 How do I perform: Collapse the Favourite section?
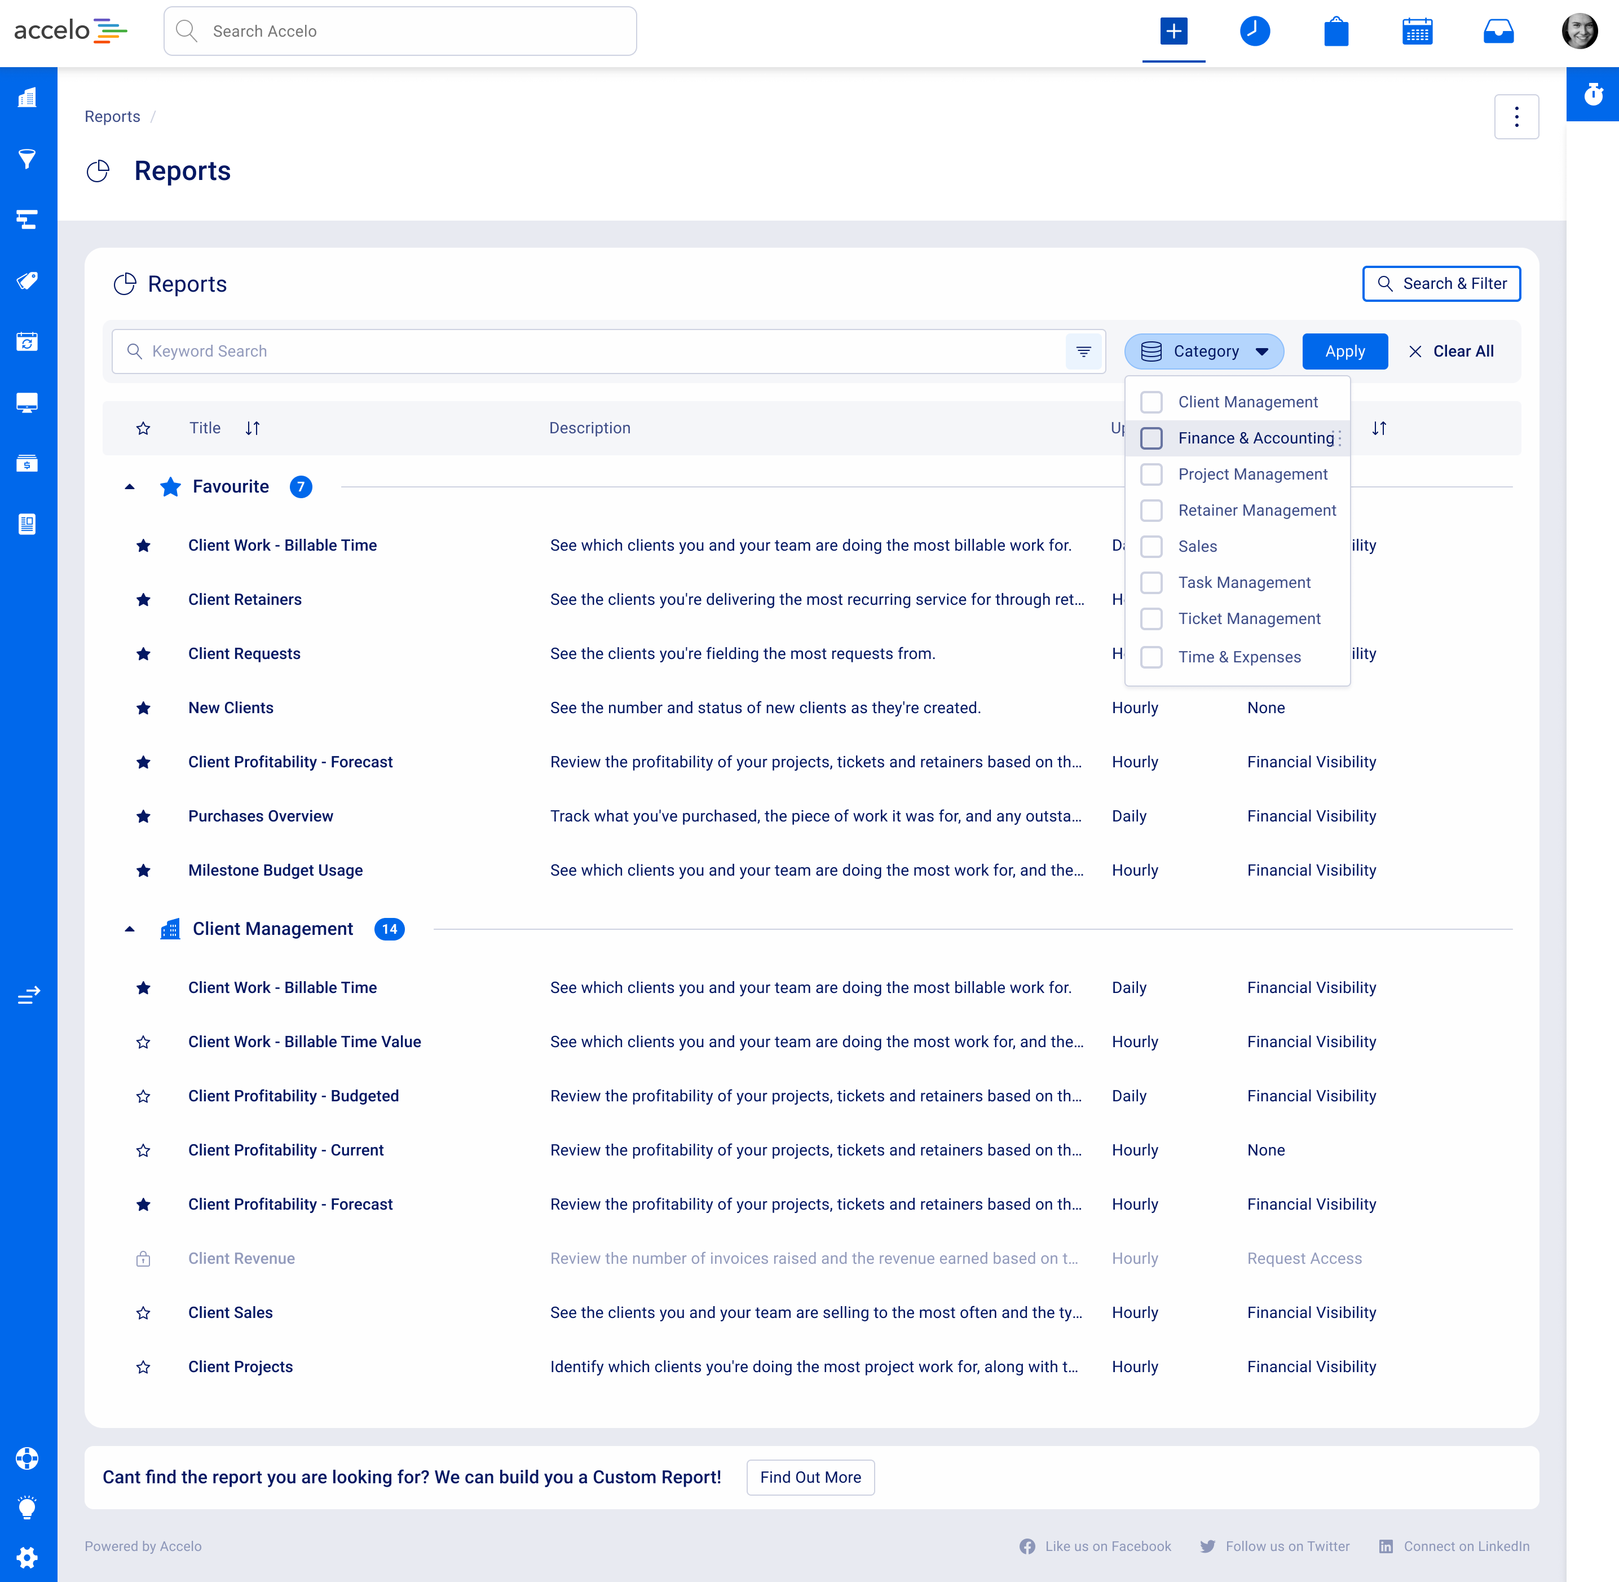tap(130, 487)
